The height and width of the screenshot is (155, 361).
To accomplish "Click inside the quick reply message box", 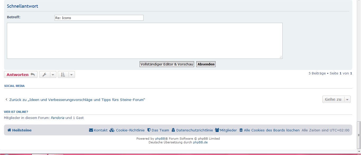I will pyautogui.click(x=145, y=41).
